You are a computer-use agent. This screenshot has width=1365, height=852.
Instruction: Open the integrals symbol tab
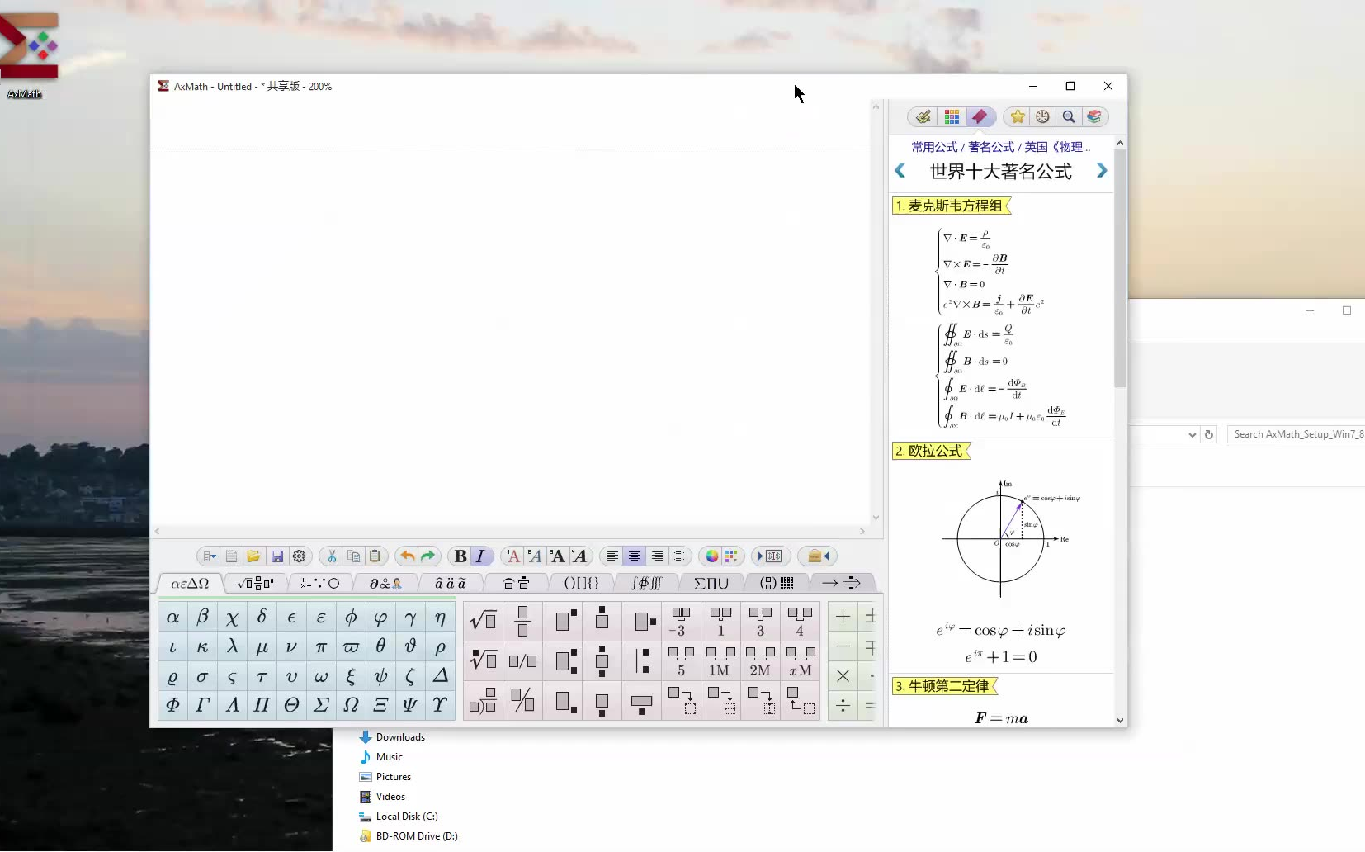[x=646, y=584]
